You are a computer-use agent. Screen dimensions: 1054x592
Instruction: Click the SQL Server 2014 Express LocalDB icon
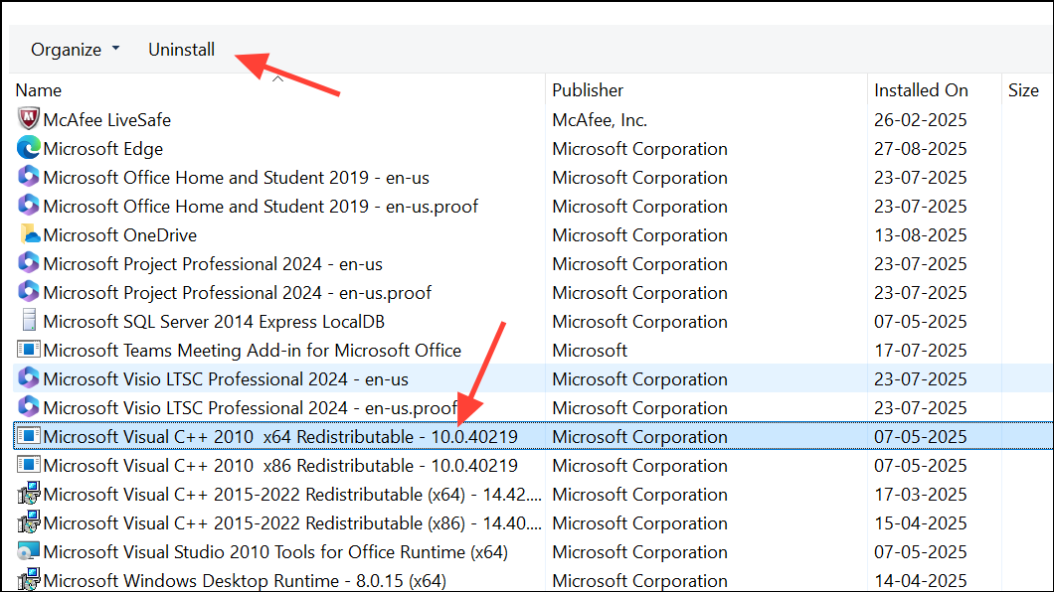coord(28,320)
